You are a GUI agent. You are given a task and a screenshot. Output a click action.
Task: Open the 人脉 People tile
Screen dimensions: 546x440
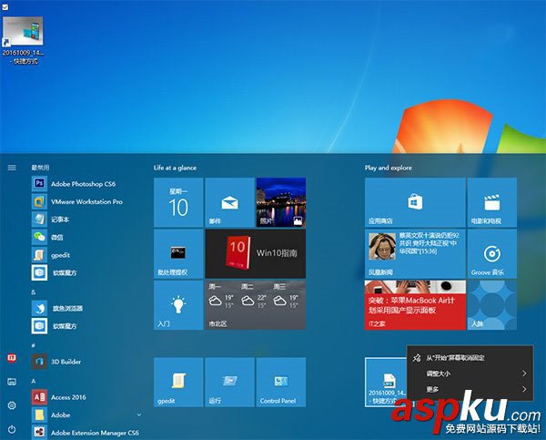pyautogui.click(x=491, y=305)
